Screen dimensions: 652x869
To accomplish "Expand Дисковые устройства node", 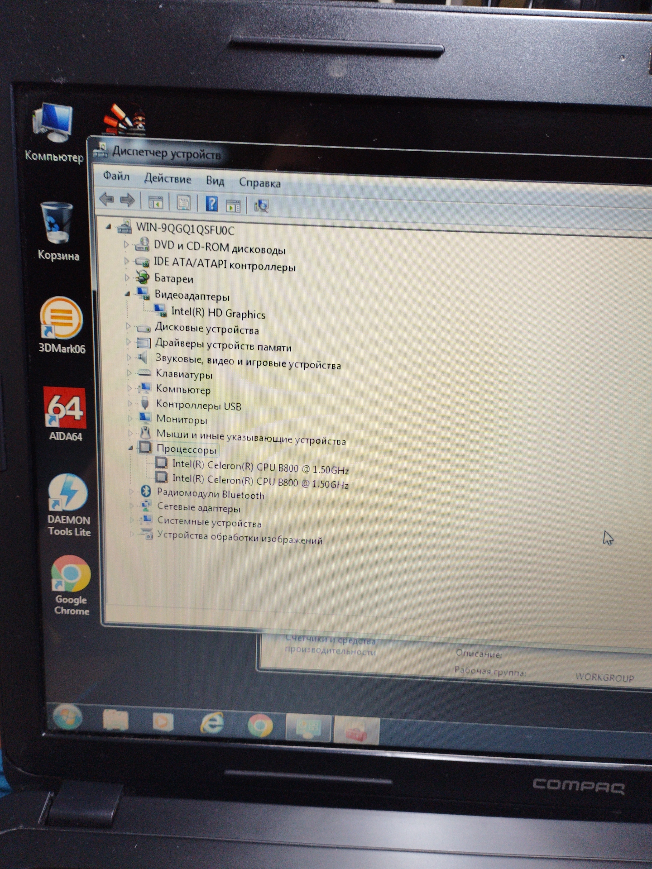I will pos(128,326).
